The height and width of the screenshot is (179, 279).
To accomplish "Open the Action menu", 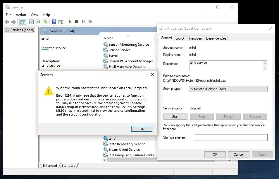I will (21, 15).
